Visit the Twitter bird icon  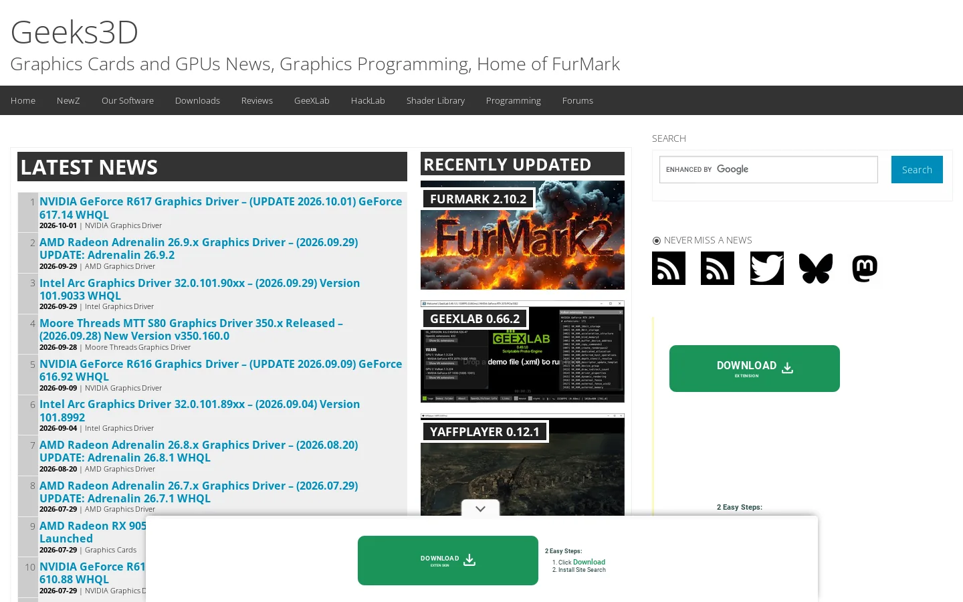pyautogui.click(x=767, y=268)
